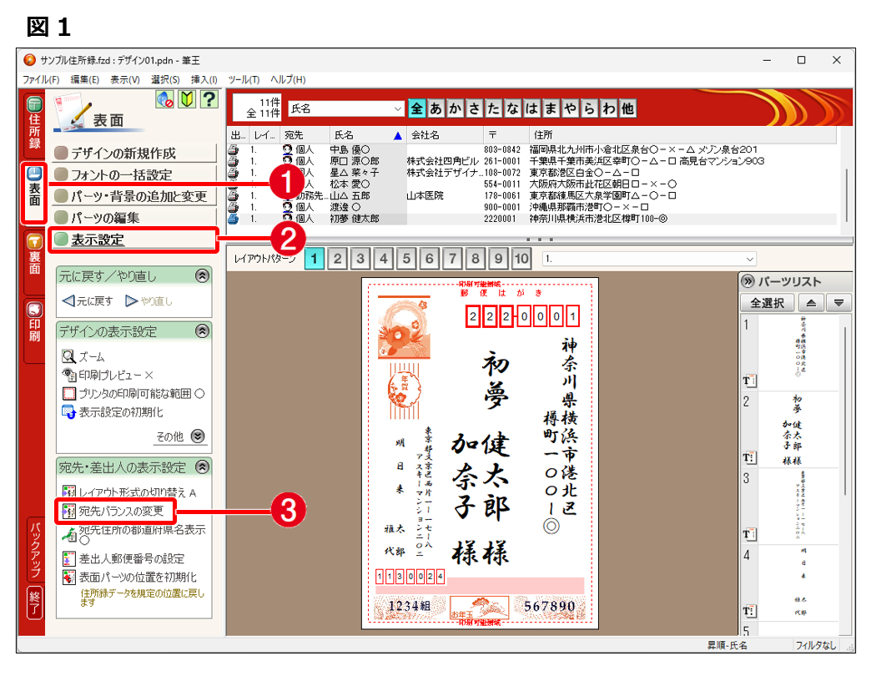Click デザインの新規作成 button

point(135,154)
